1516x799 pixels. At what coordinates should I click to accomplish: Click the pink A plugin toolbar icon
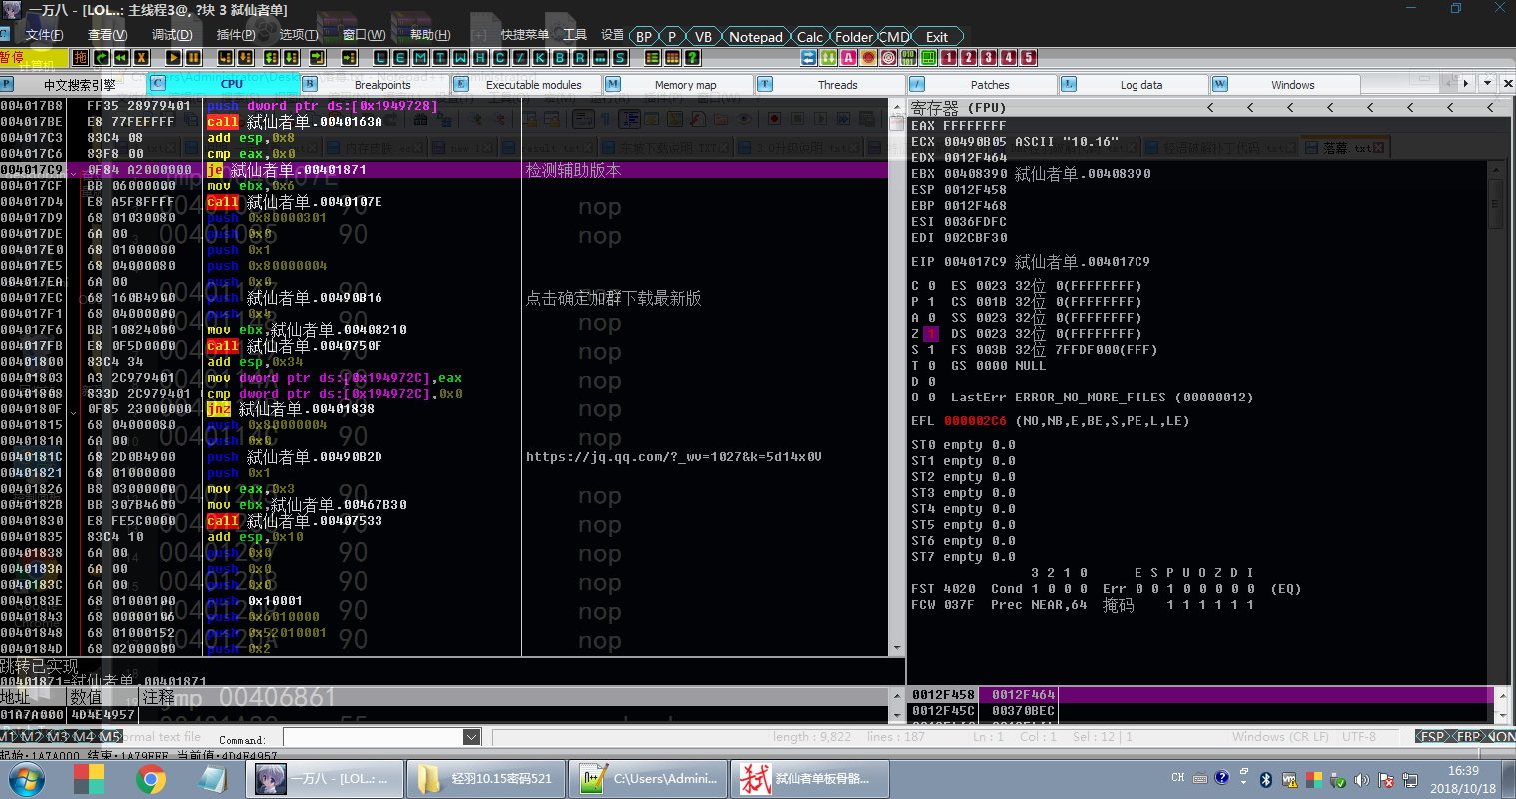point(848,57)
